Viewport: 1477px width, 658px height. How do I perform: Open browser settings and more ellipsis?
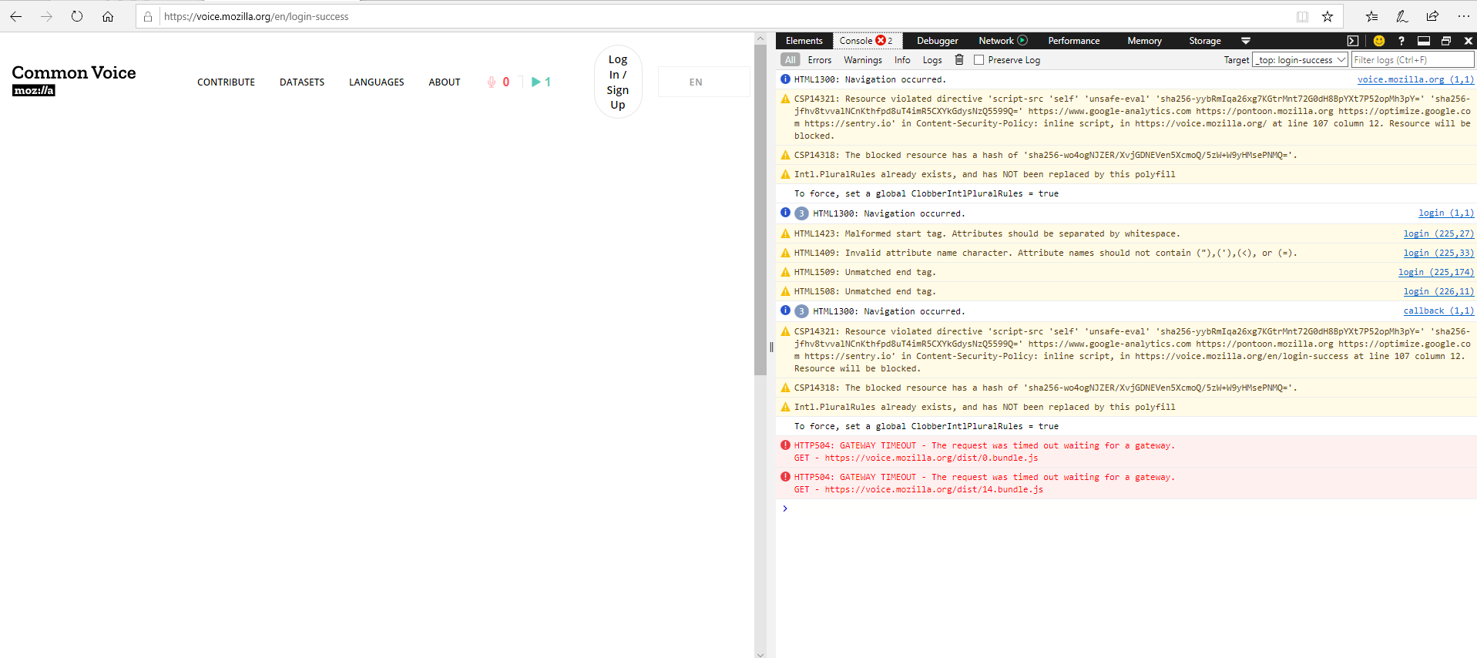[x=1463, y=16]
